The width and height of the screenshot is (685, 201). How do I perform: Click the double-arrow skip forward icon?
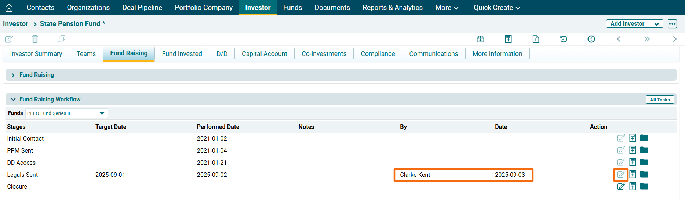[x=646, y=39]
